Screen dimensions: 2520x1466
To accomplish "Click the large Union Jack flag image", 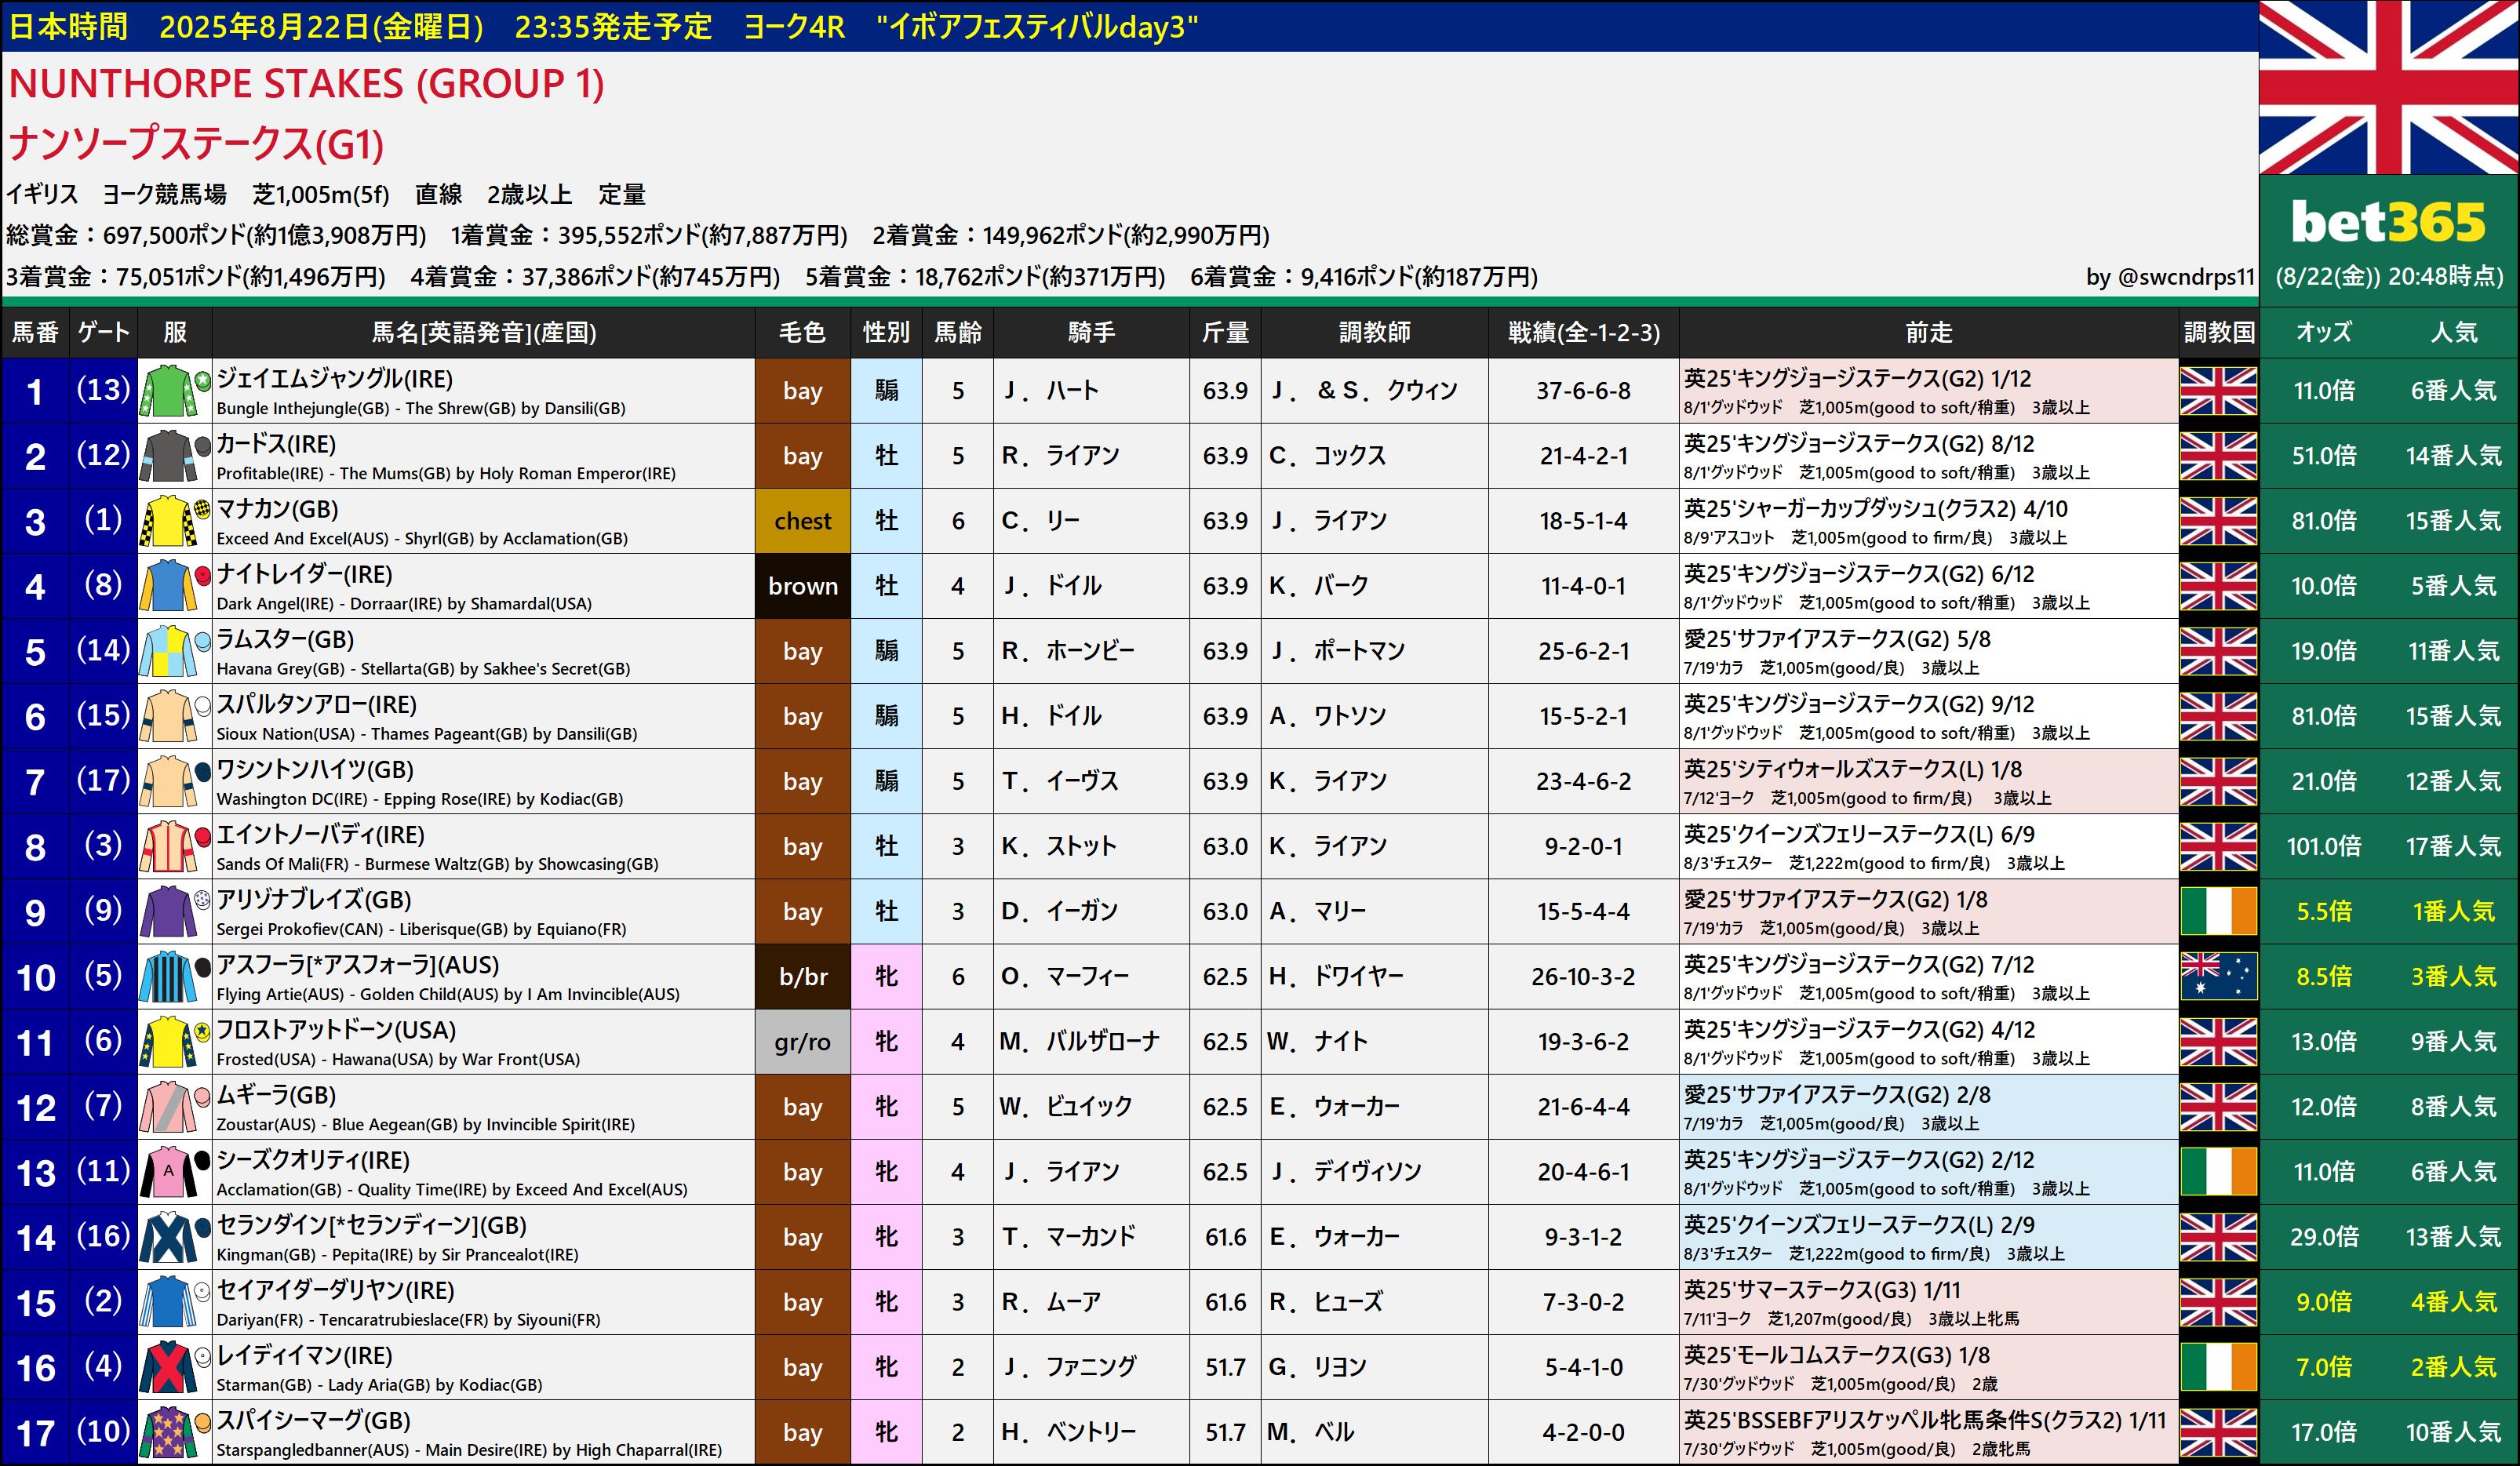I will coord(2388,87).
